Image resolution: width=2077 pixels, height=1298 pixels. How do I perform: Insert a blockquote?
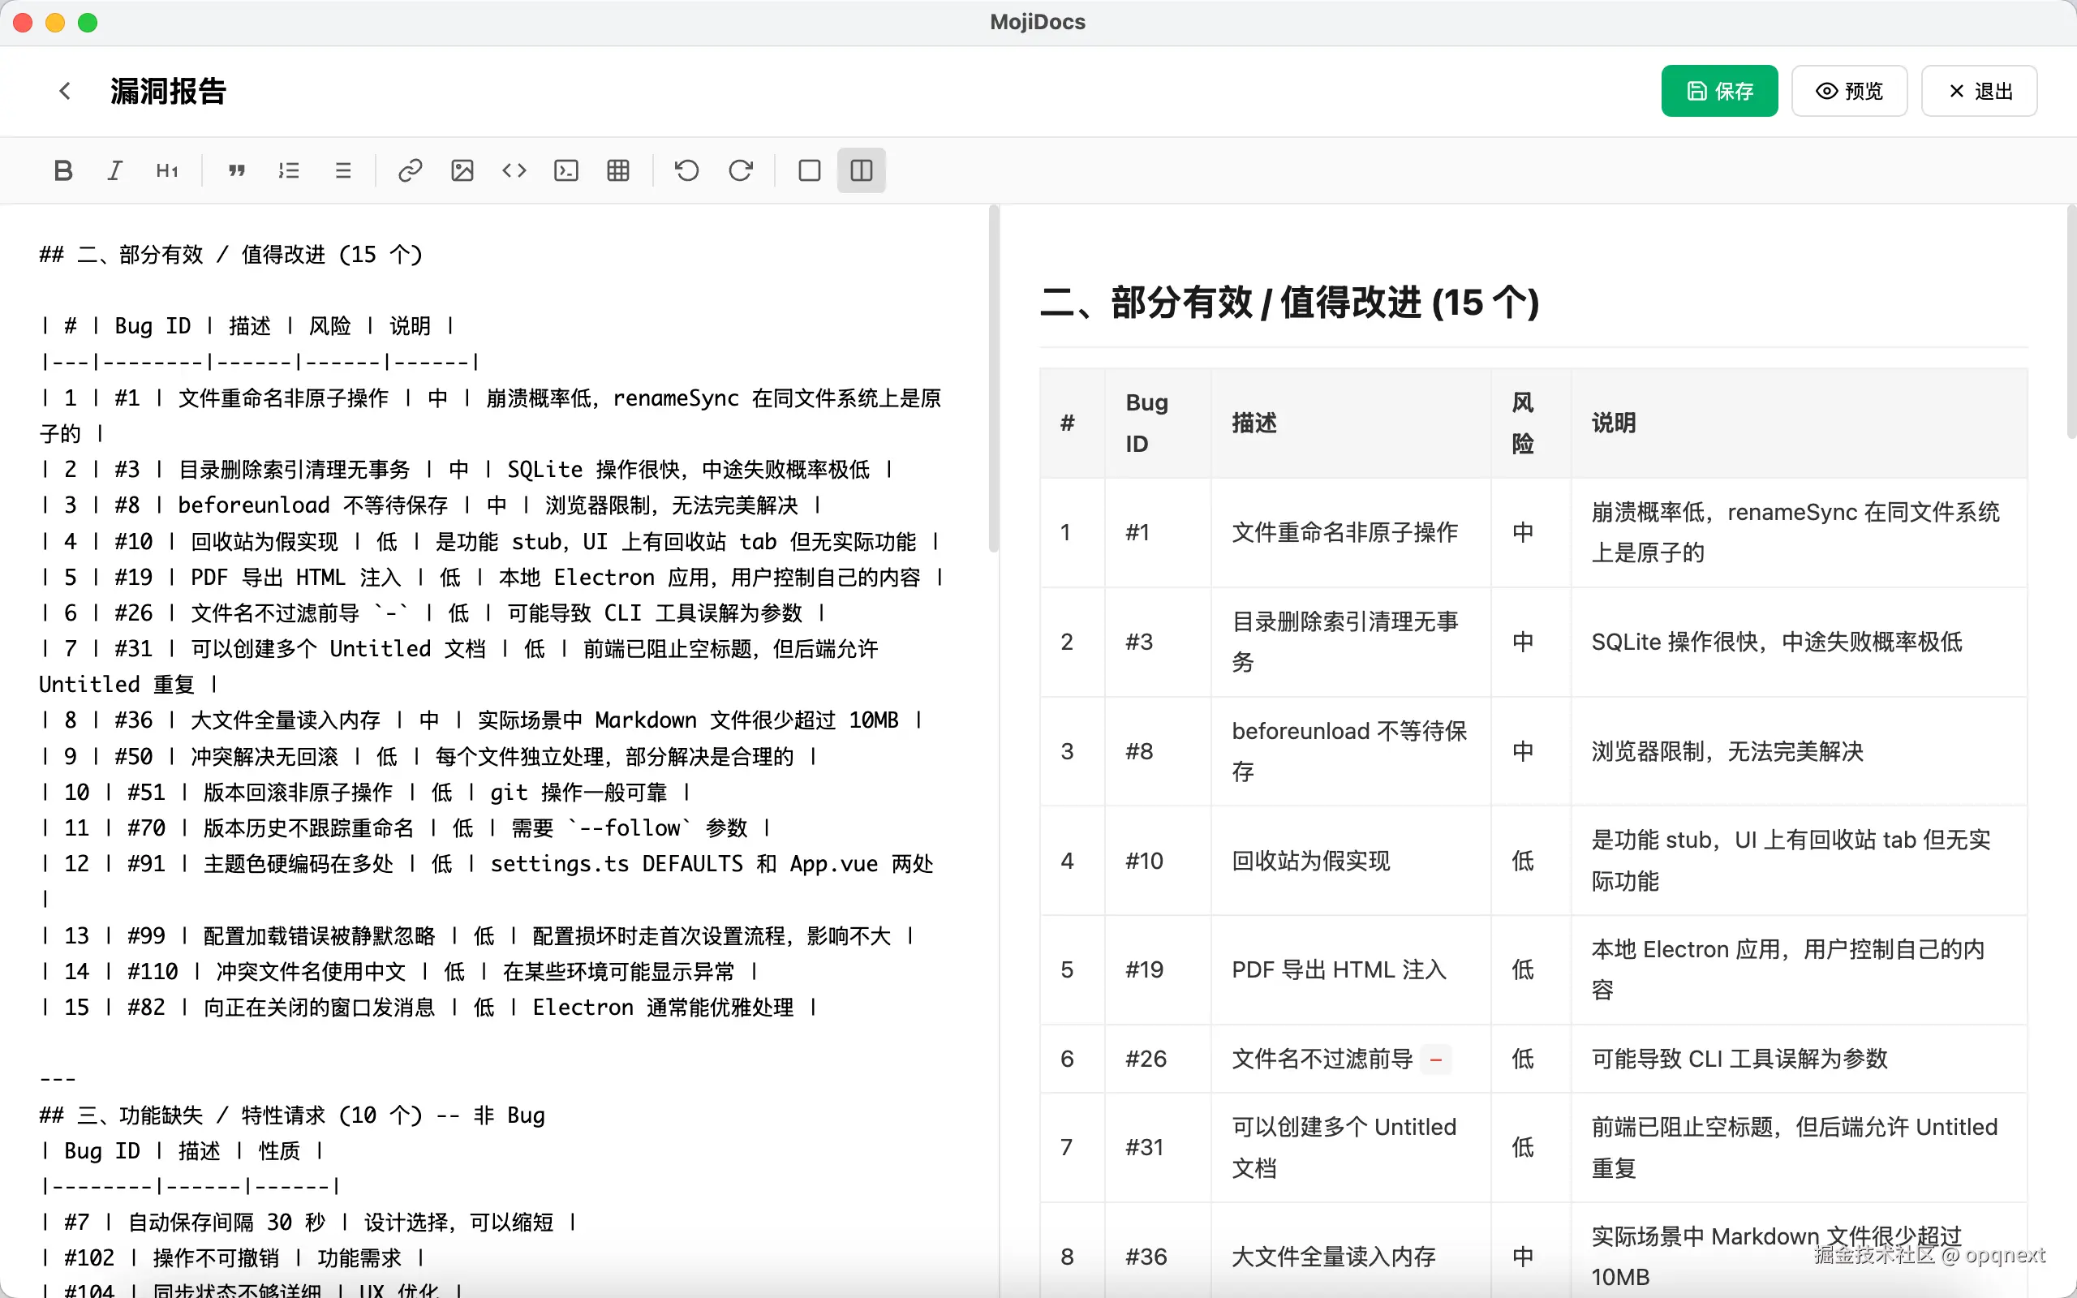pyautogui.click(x=237, y=170)
